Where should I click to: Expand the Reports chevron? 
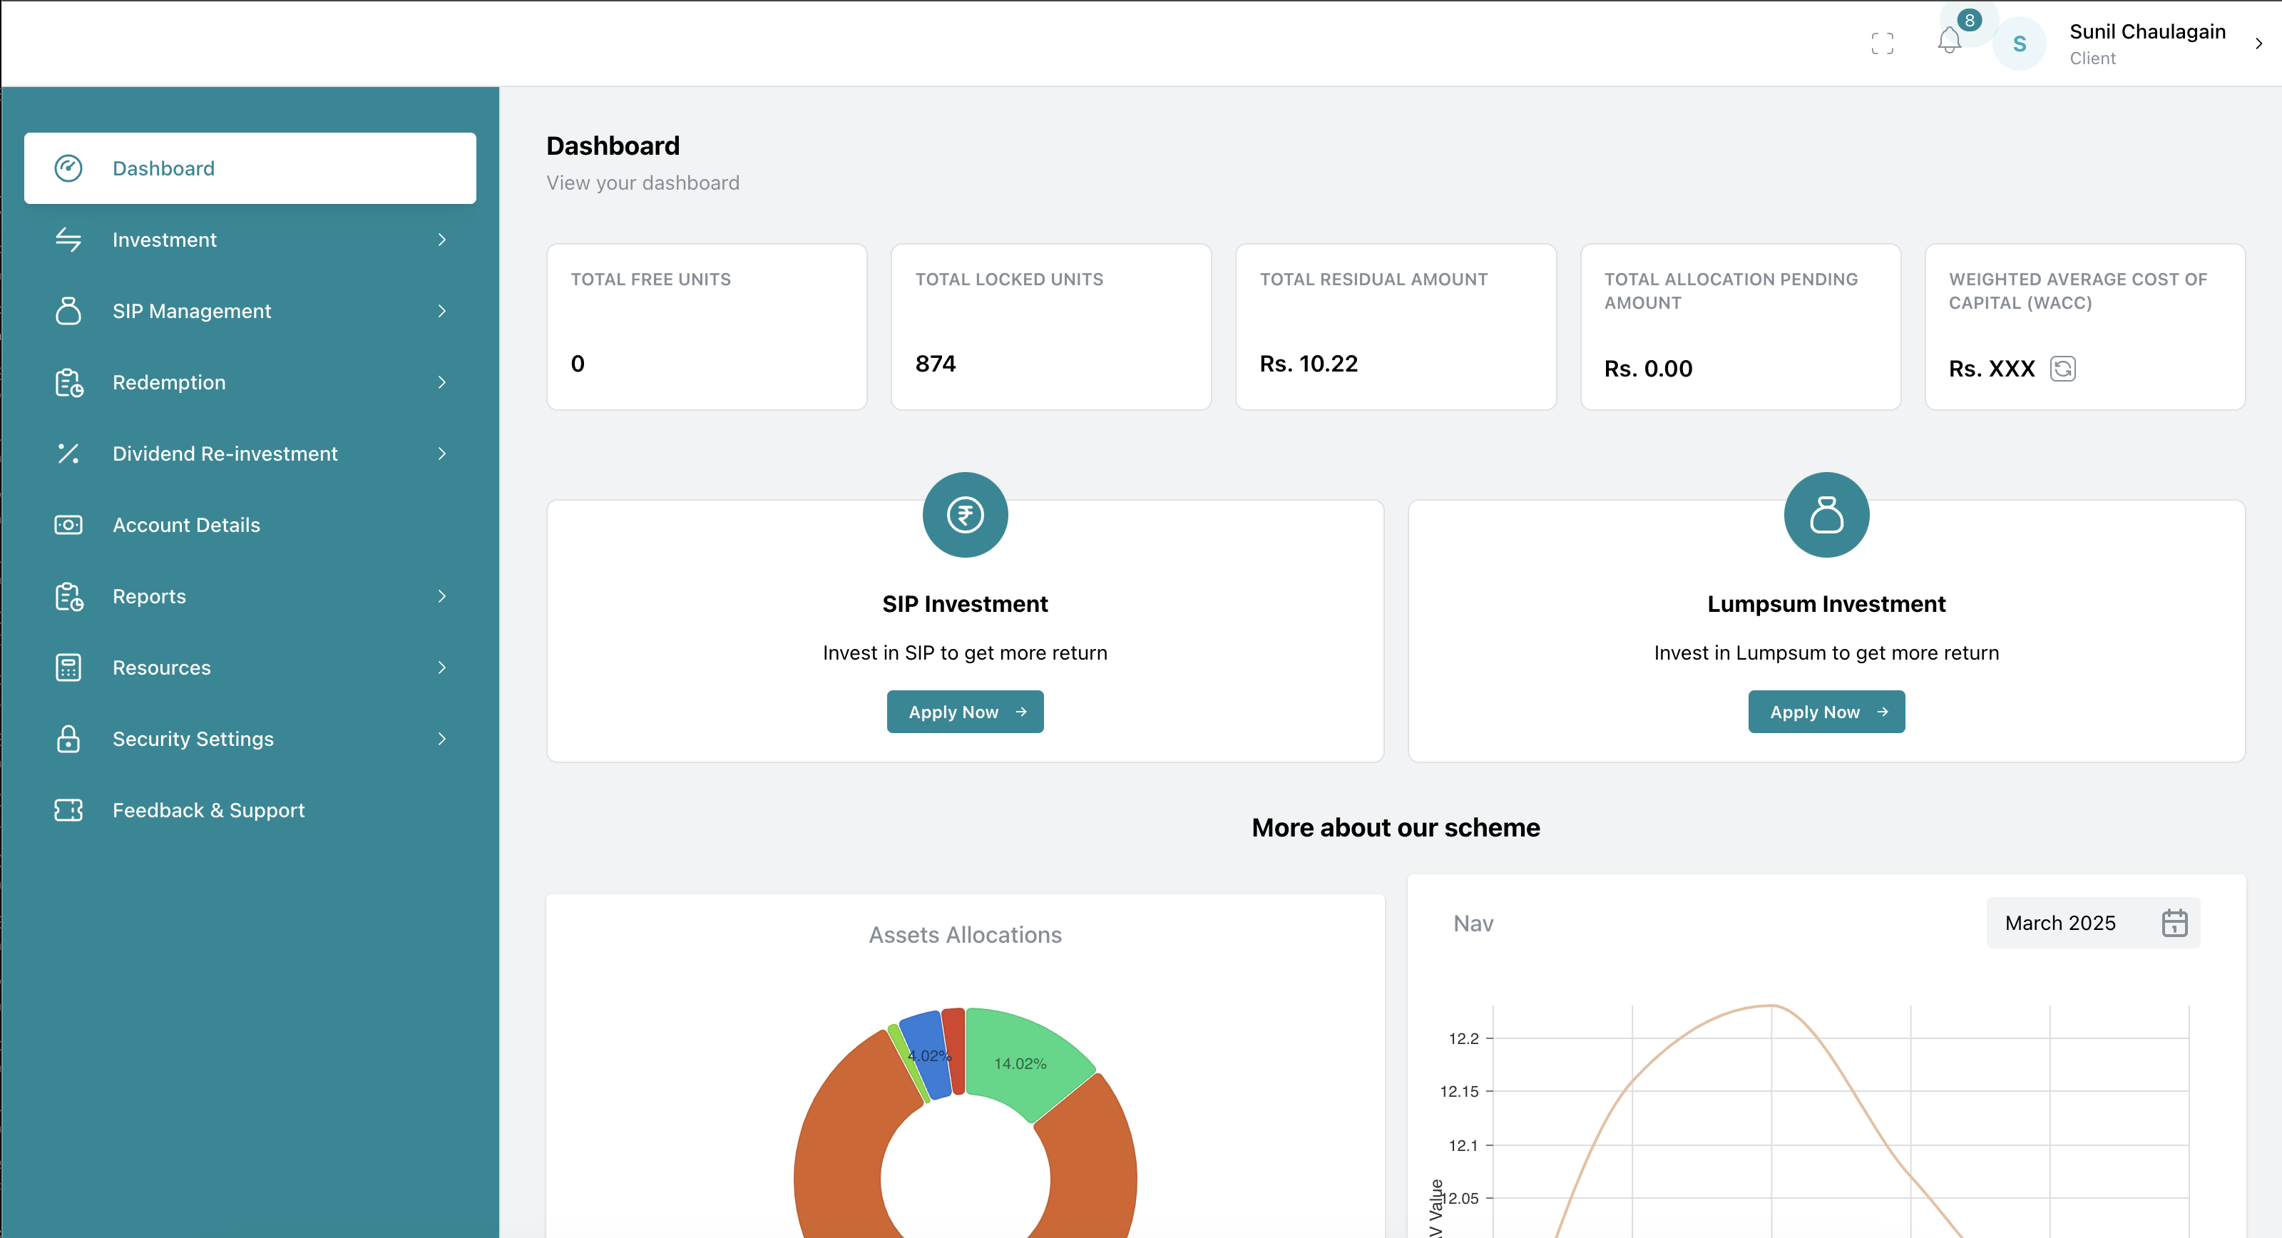[442, 596]
